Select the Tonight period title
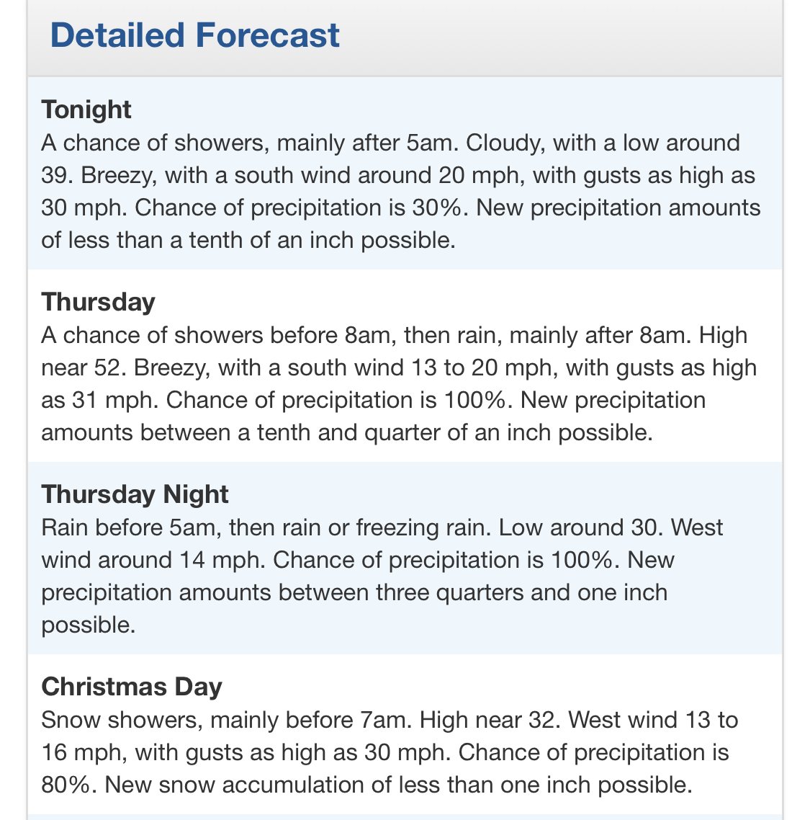The height and width of the screenshot is (820, 810). click(86, 110)
